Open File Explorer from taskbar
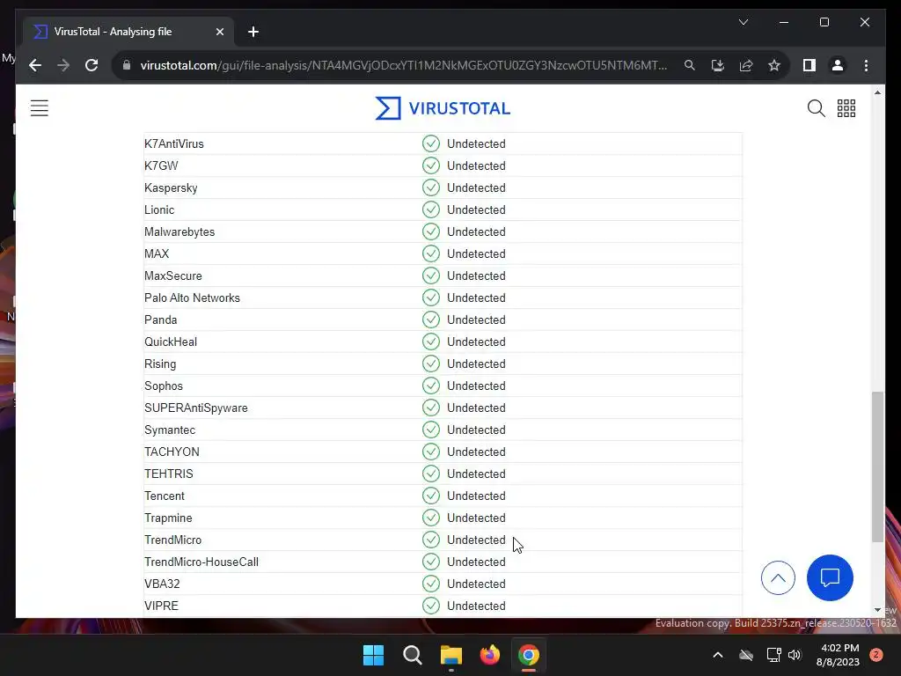 [451, 655]
